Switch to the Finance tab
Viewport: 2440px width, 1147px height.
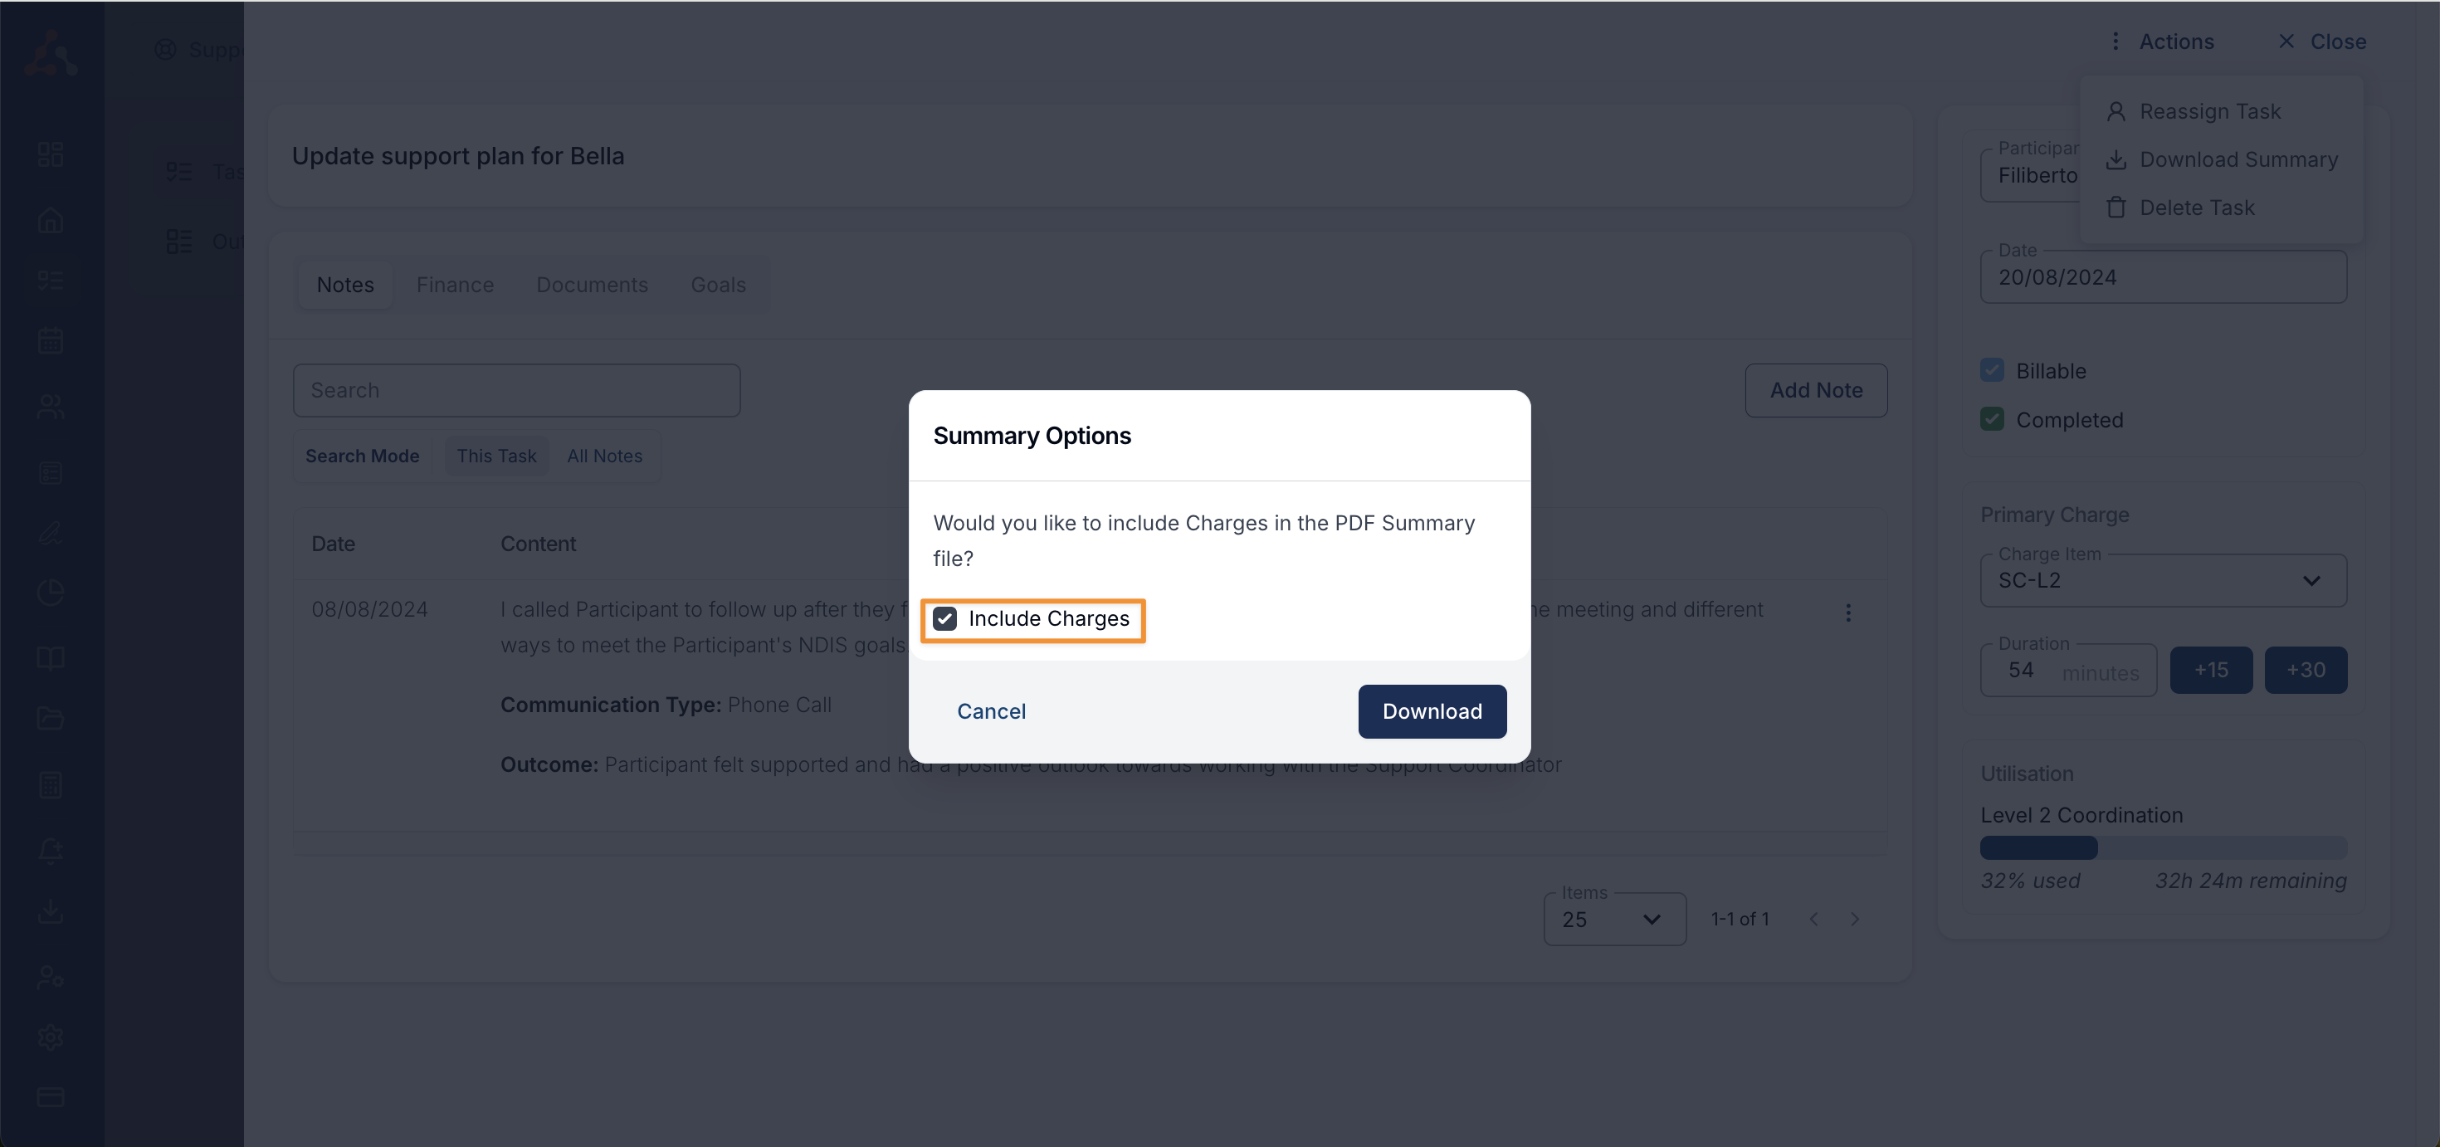click(x=455, y=286)
